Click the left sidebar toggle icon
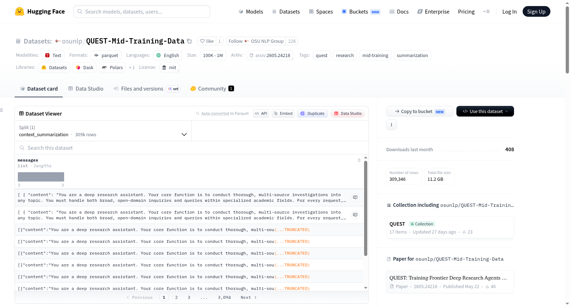The image size is (570, 307). pos(2,110)
